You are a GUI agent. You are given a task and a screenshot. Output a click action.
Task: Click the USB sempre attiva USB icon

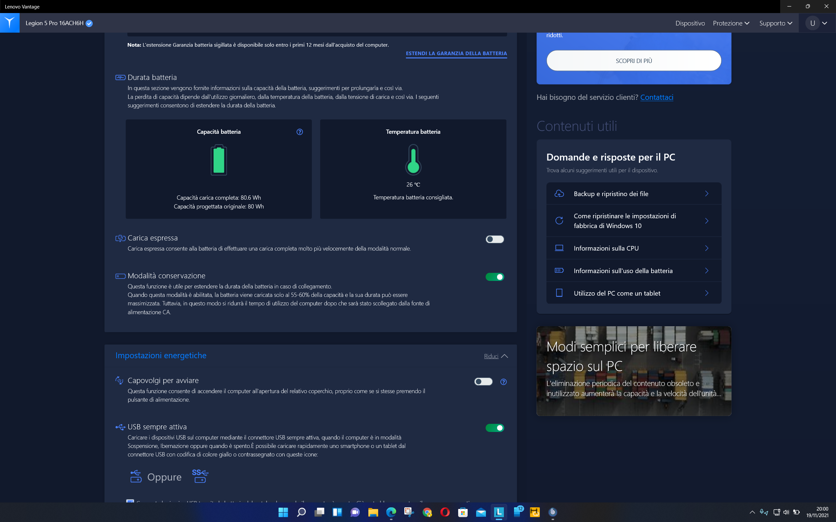click(120, 427)
